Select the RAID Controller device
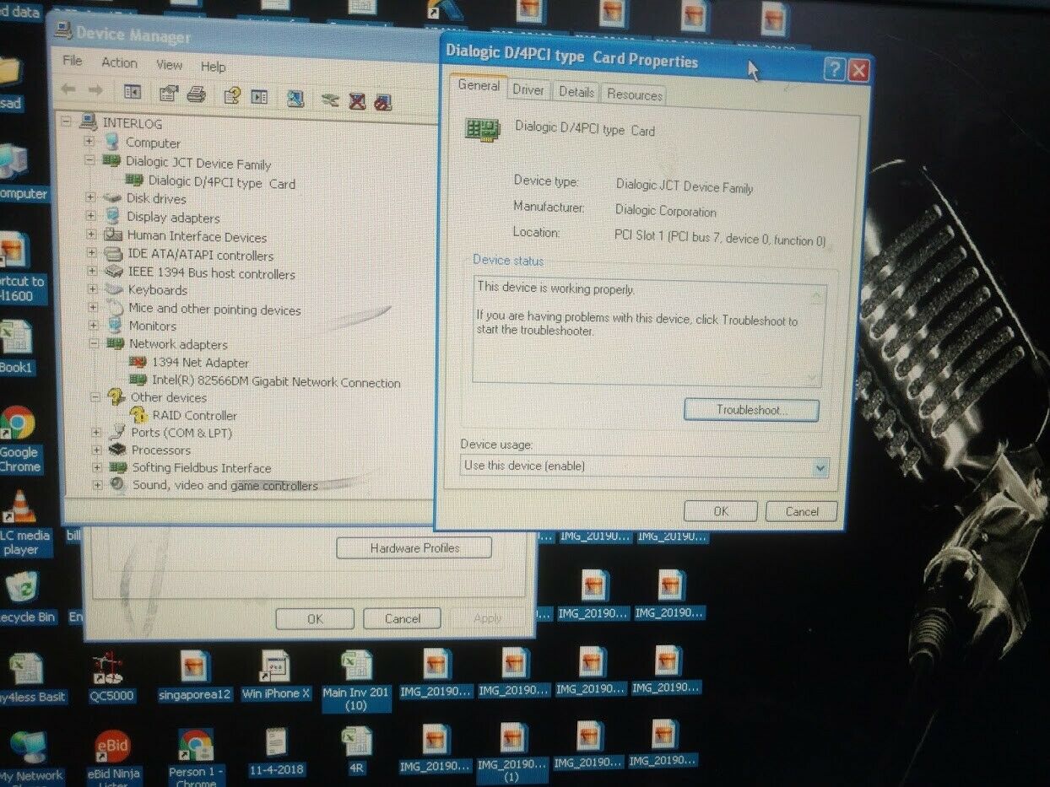1050x787 pixels. click(x=194, y=415)
